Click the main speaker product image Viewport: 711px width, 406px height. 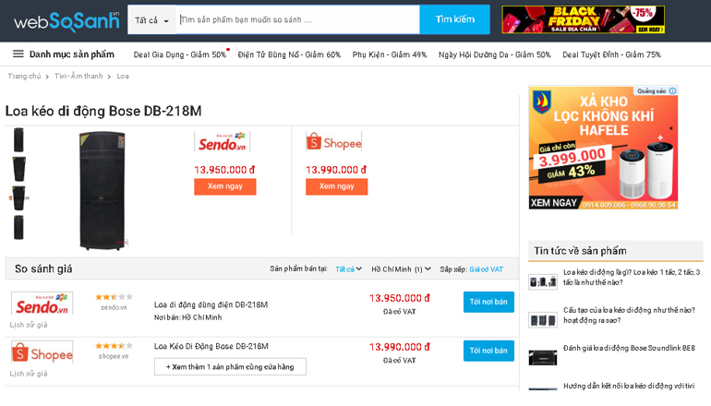102,190
